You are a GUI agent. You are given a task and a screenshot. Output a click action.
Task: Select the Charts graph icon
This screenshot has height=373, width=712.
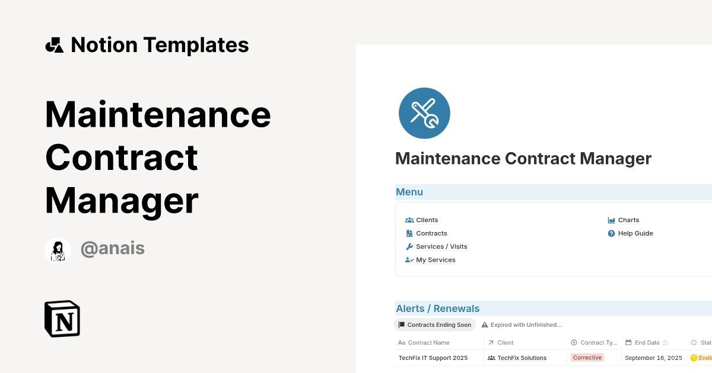pos(611,220)
